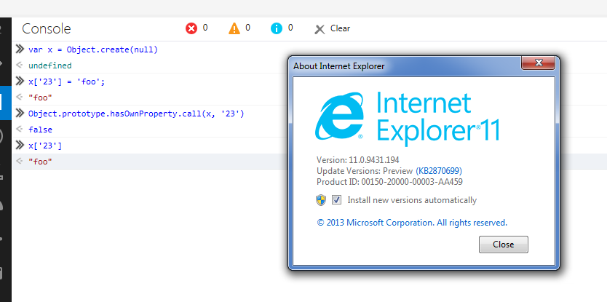Click the Close button in About dialog
This screenshot has width=607, height=302.
[503, 245]
